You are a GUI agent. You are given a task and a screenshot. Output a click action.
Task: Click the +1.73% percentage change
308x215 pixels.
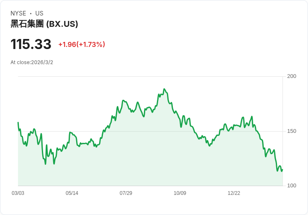91,44
